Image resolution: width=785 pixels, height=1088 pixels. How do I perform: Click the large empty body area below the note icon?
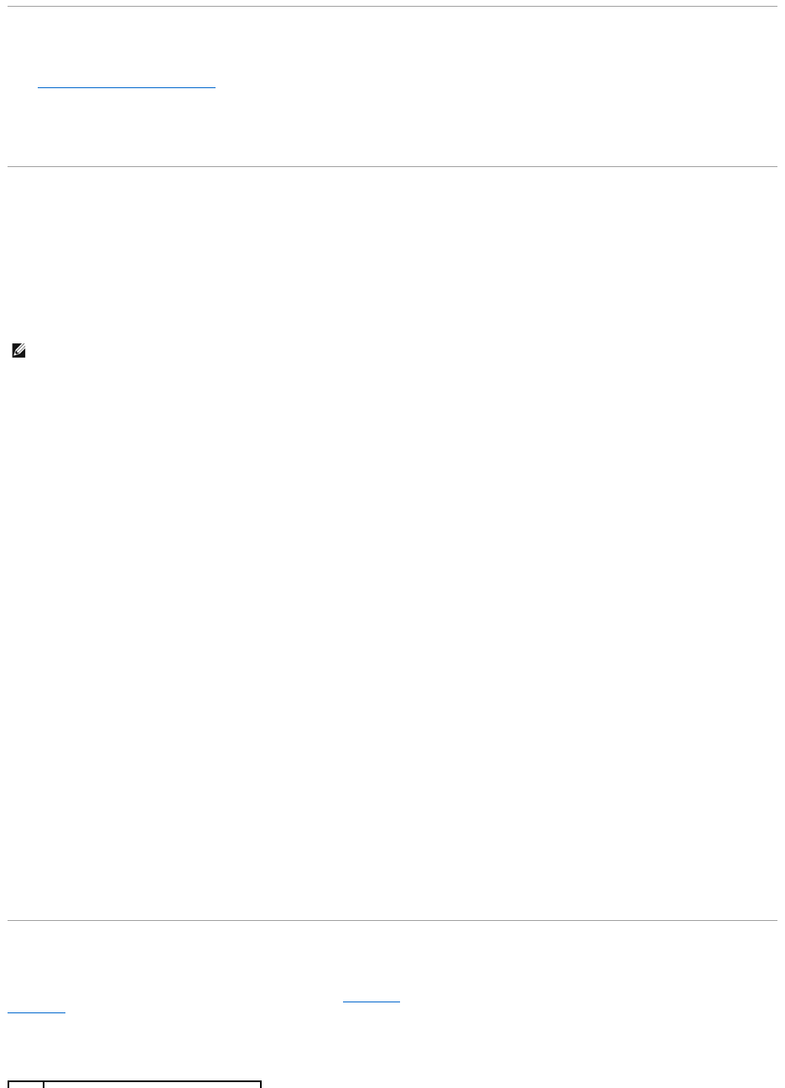click(392, 630)
